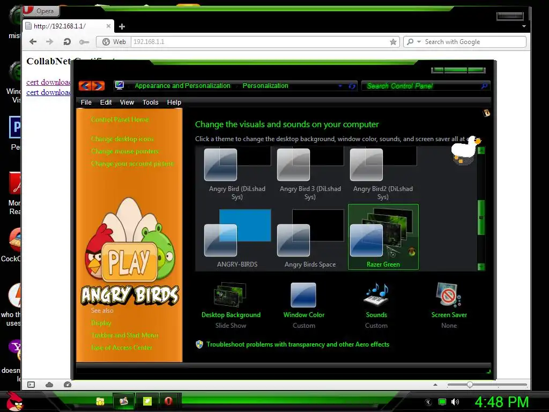
Task: Go back in Opera browser
Action: pyautogui.click(x=33, y=42)
